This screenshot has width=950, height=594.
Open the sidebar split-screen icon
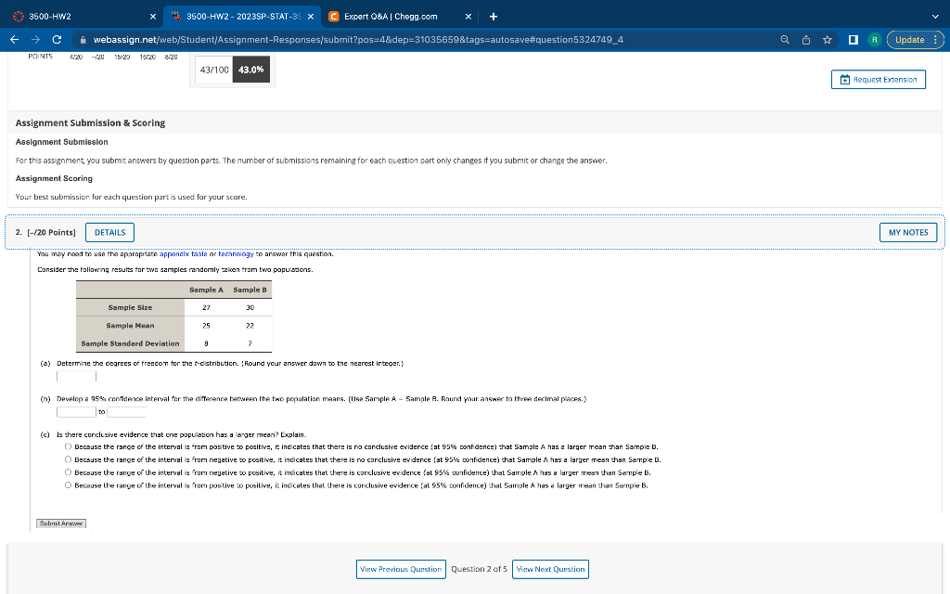pos(854,40)
